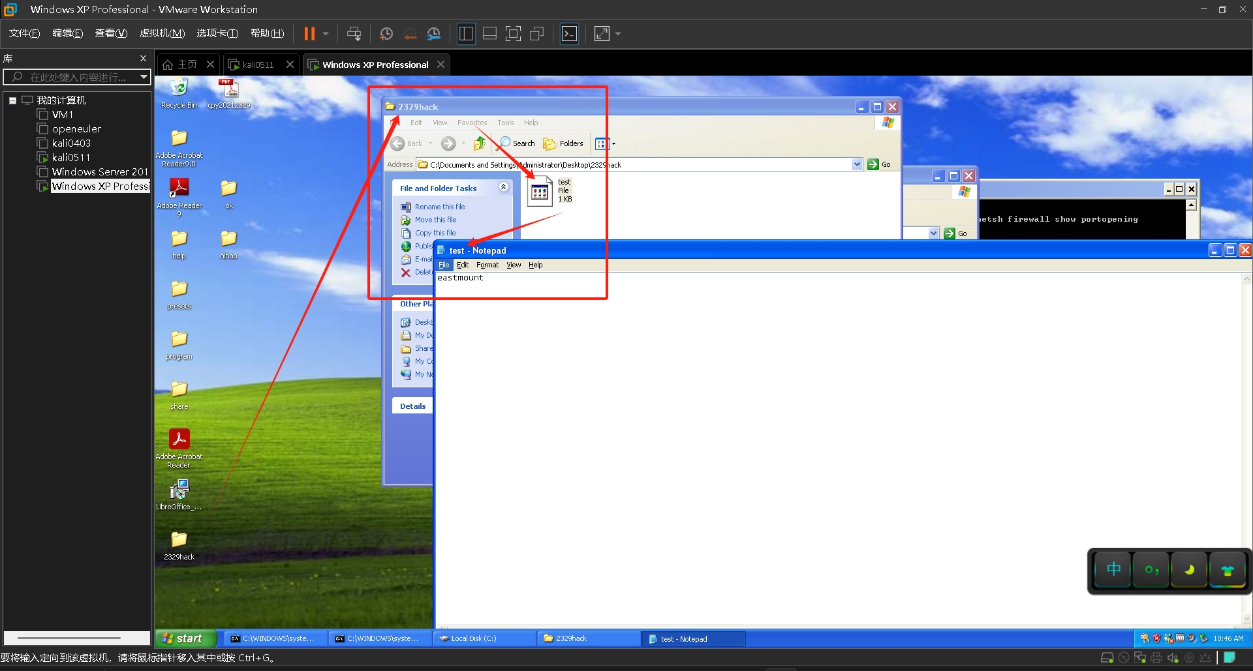Open the power options dropdown beside pause
The image size is (1253, 671).
(x=326, y=34)
